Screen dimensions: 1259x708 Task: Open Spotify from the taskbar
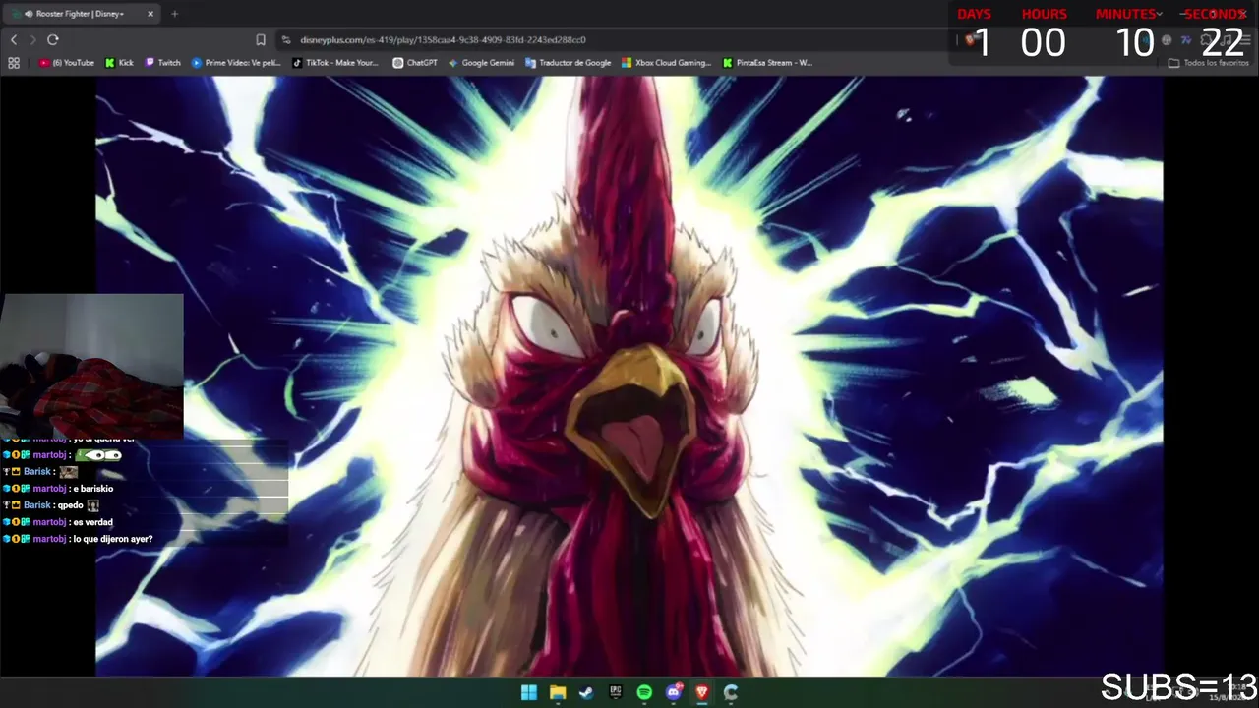click(644, 692)
